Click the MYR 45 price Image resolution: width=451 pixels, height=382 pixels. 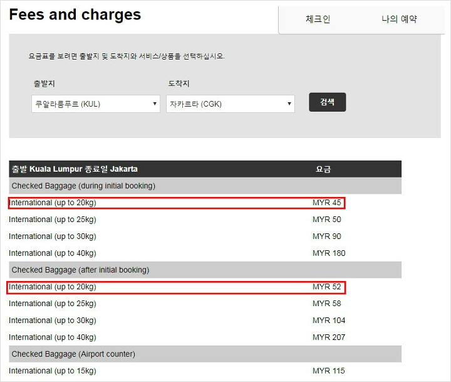327,203
